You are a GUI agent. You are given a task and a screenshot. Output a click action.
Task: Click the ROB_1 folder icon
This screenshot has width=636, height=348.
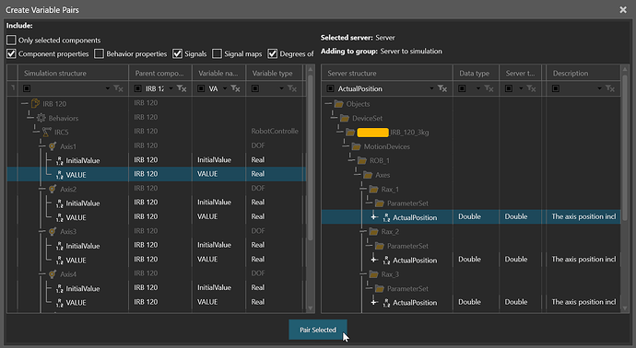coord(362,160)
